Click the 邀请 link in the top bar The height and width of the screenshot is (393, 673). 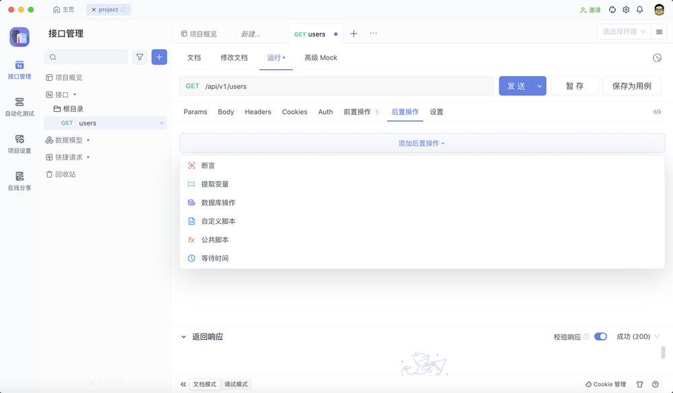click(x=592, y=10)
